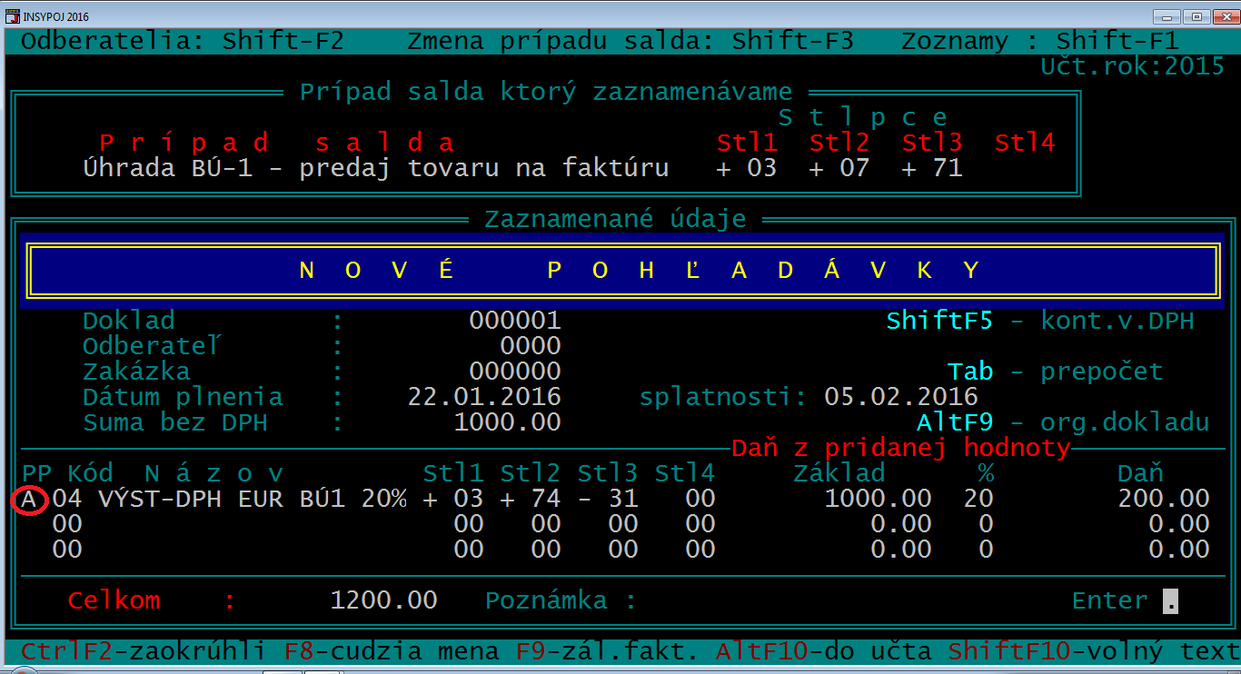This screenshot has height=674, width=1241.
Task: Click the ShiftF5 kont.v.DPH hint
Action: pos(1040,321)
